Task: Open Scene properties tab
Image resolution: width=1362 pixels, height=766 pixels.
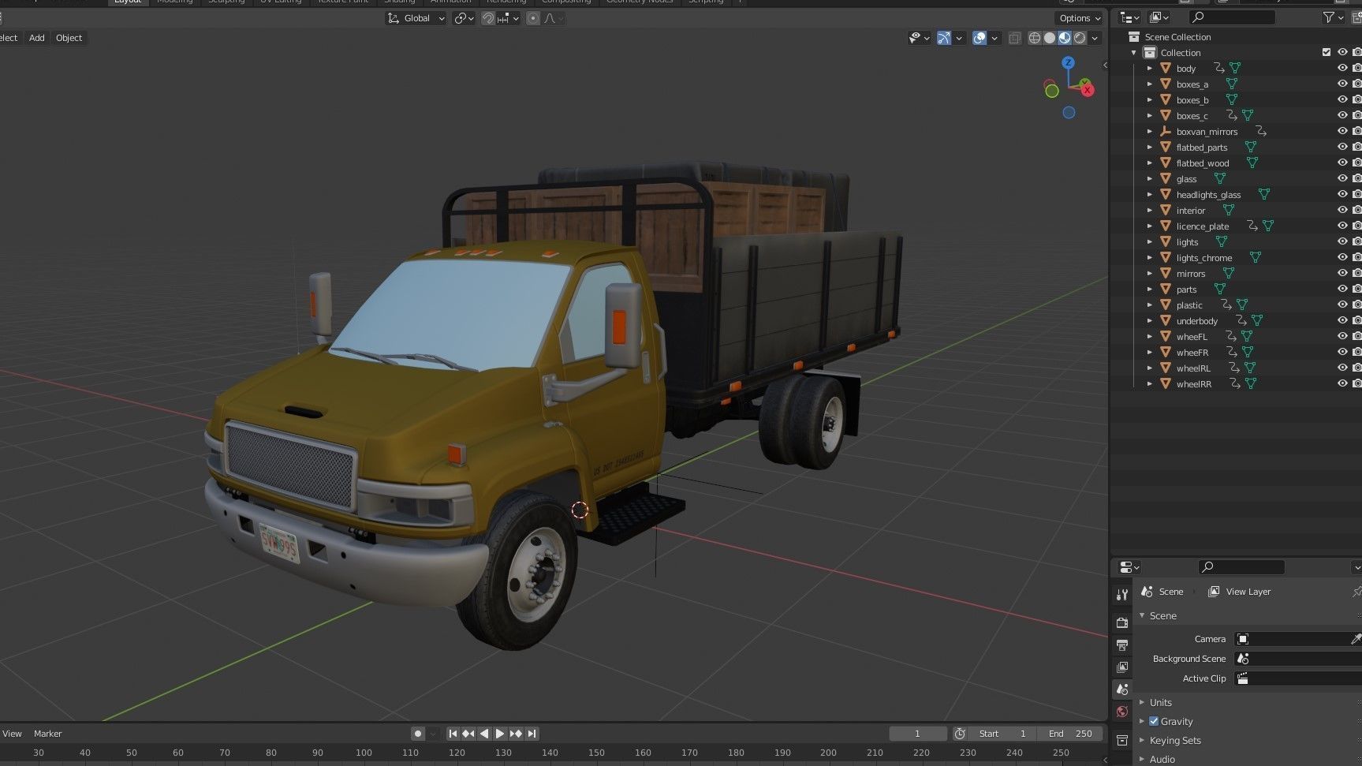Action: coord(1122,689)
